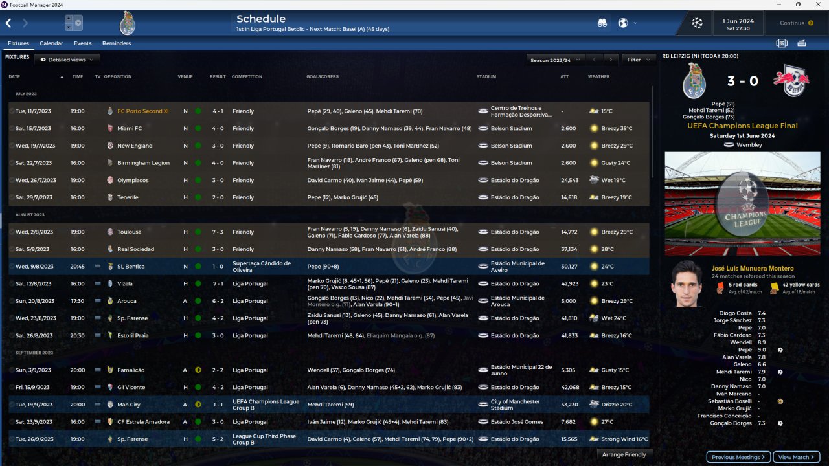This screenshot has width=829, height=466.
Task: Select the FC Porto Second XI fixture row marker
Action: pos(12,111)
